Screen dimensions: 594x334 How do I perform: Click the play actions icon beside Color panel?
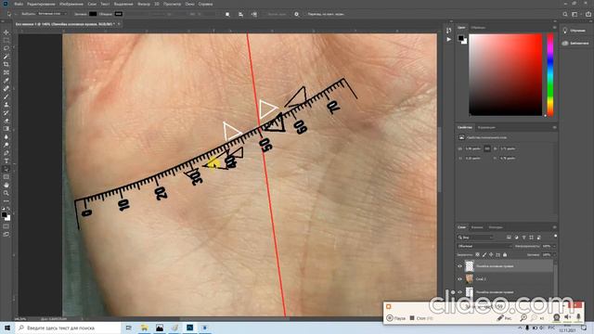tap(449, 39)
